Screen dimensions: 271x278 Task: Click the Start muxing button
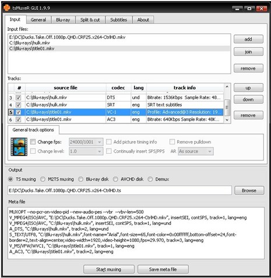(109, 269)
